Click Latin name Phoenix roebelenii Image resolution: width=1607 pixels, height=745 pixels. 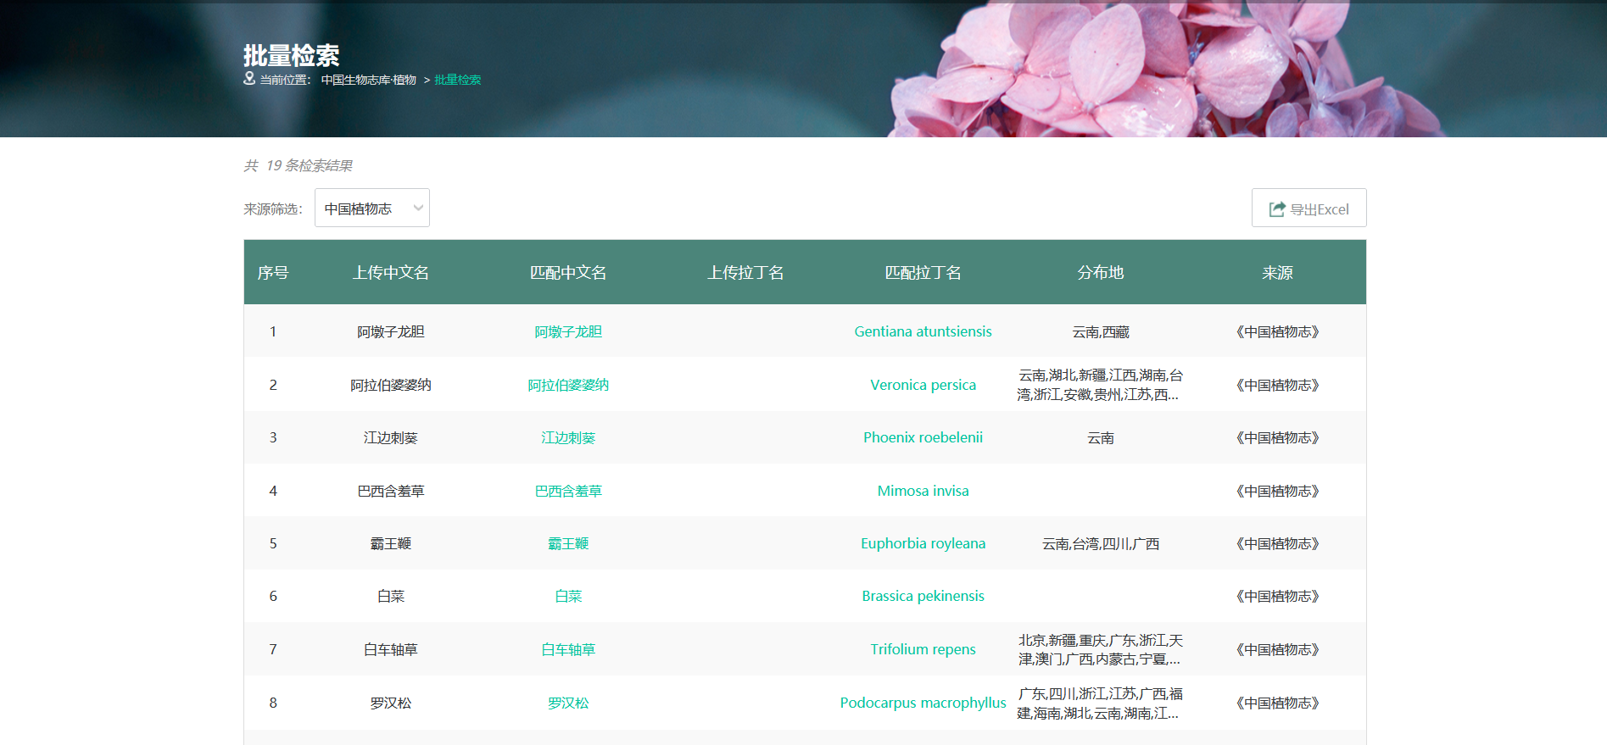pos(923,438)
